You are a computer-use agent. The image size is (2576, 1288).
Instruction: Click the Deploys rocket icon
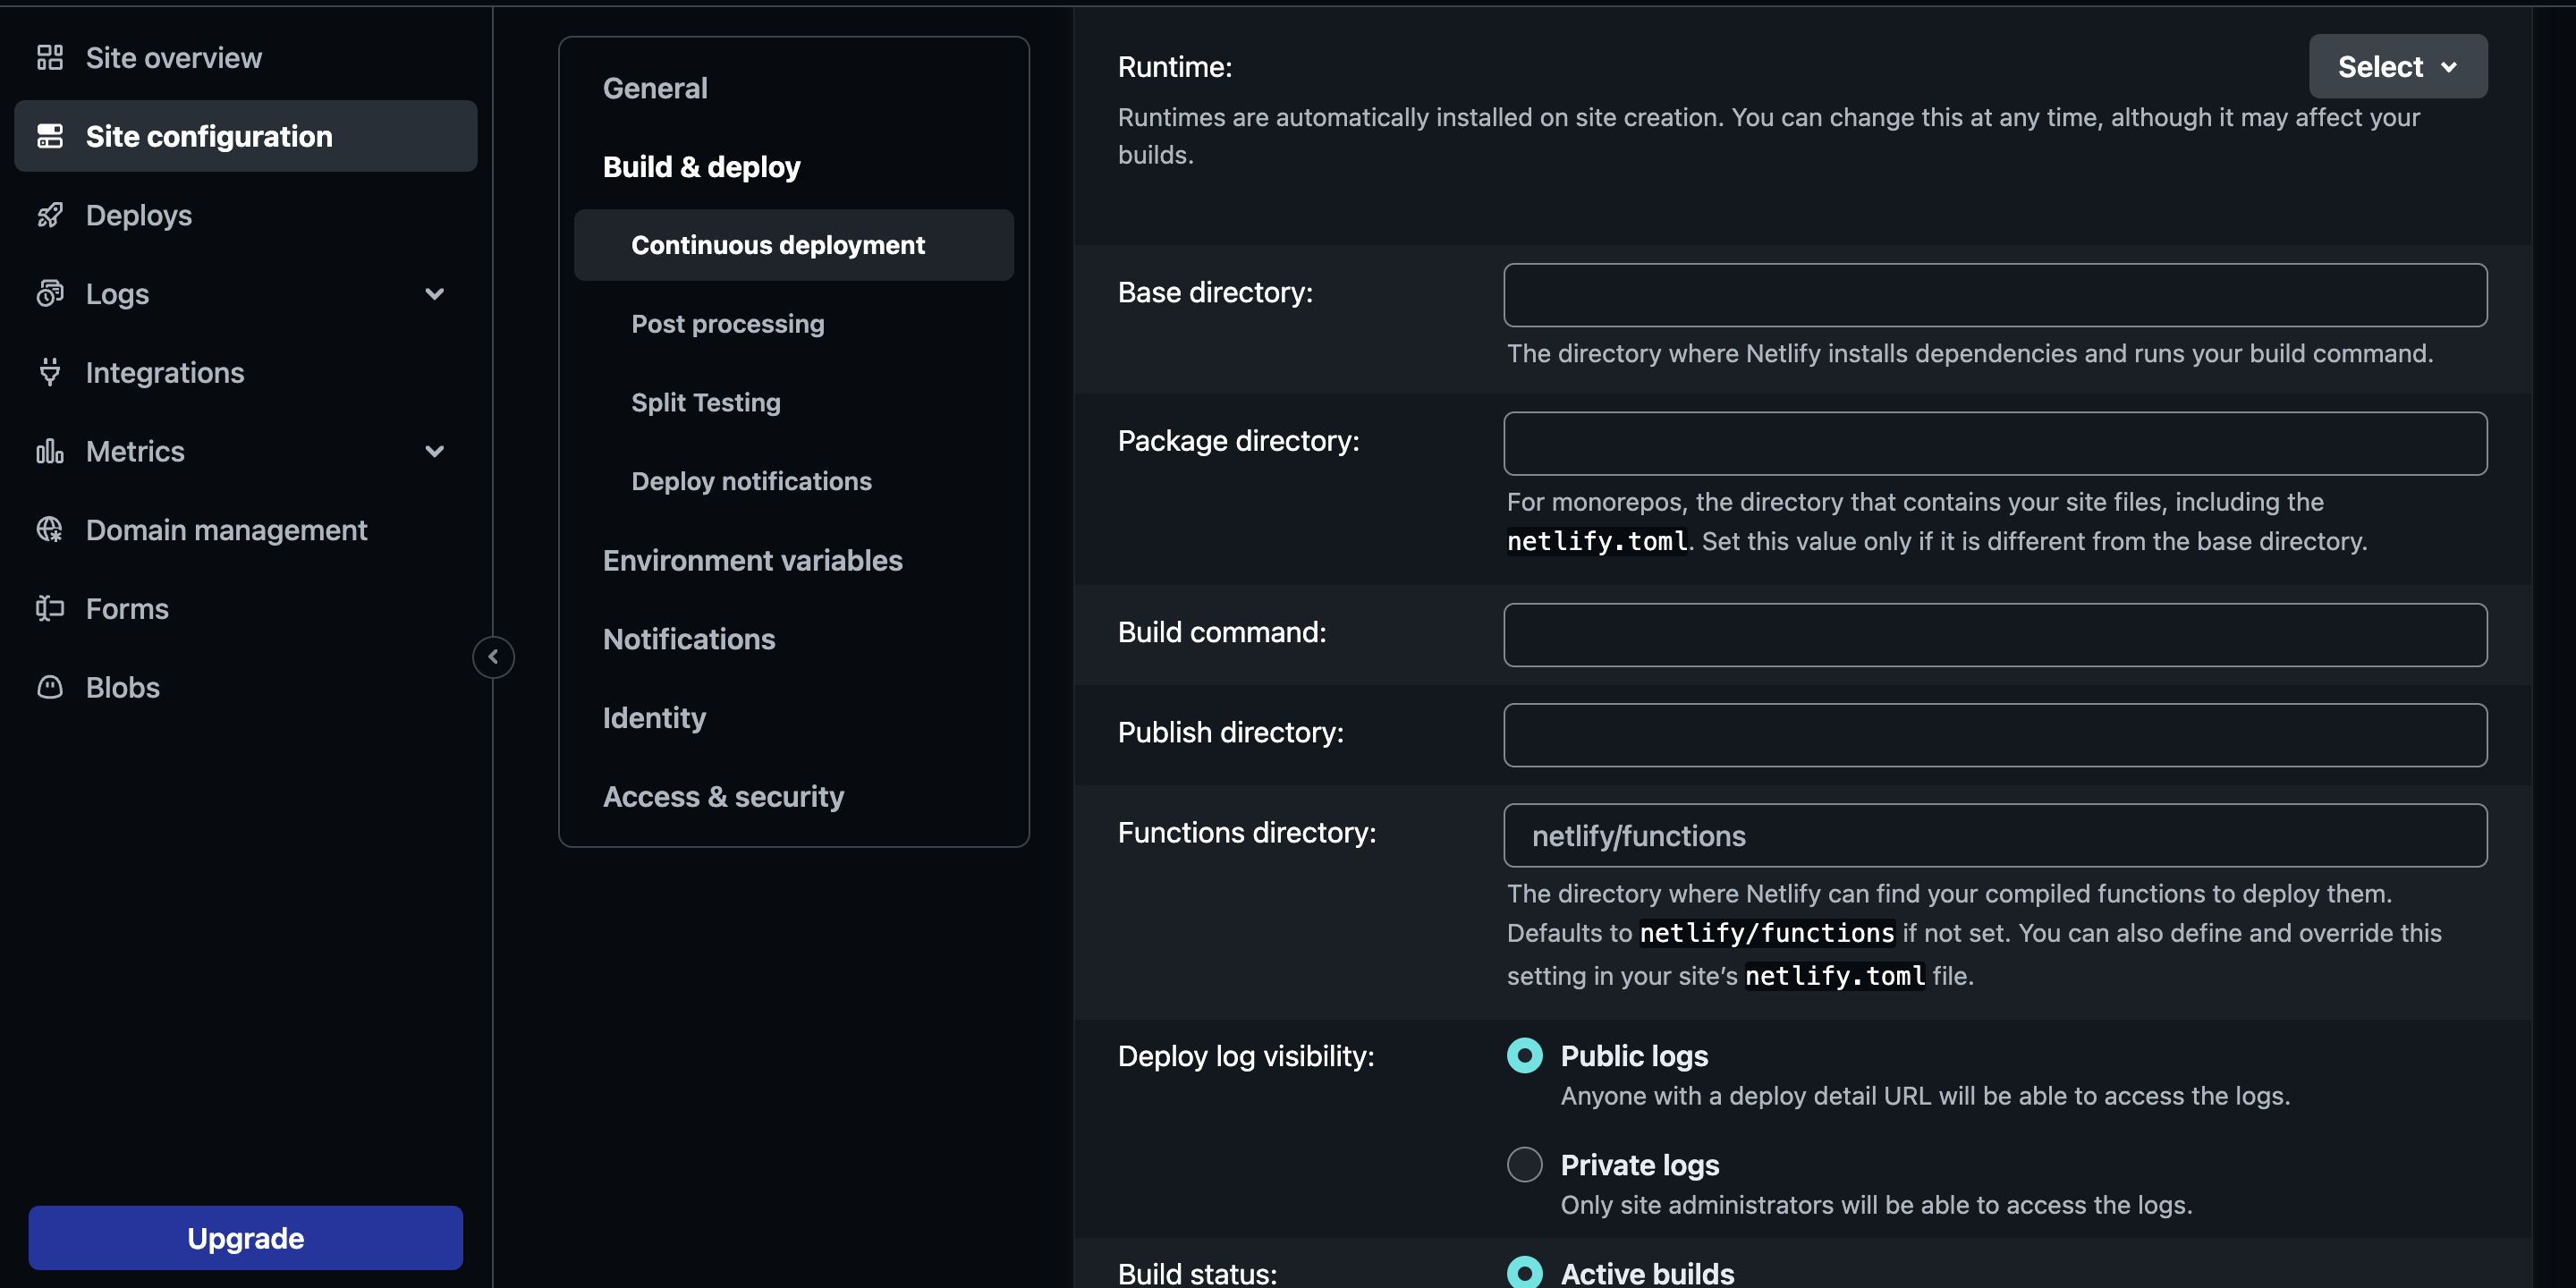[50, 215]
